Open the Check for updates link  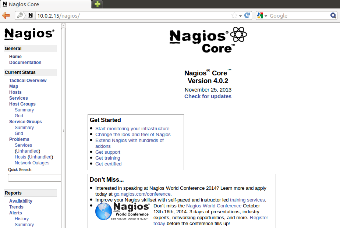click(x=208, y=96)
